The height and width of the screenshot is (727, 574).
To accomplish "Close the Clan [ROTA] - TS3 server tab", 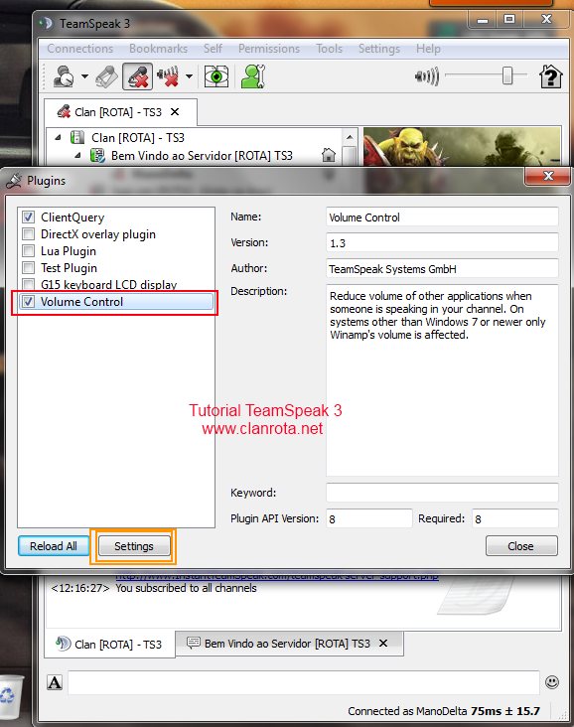I will click(175, 112).
